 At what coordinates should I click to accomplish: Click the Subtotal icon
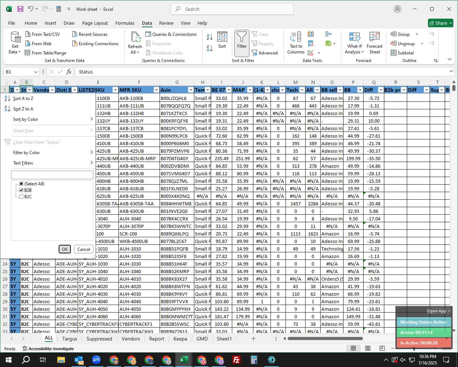pos(394,53)
